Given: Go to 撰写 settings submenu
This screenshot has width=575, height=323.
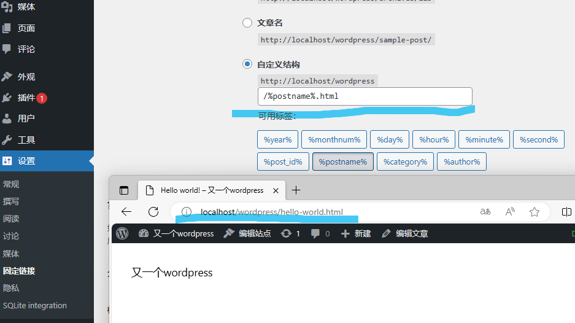Looking at the screenshot, I should point(11,201).
